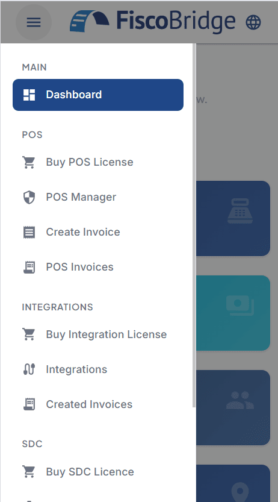Screen dimensions: 278x502
Task: Click the SDC section heading
Action: (32, 444)
